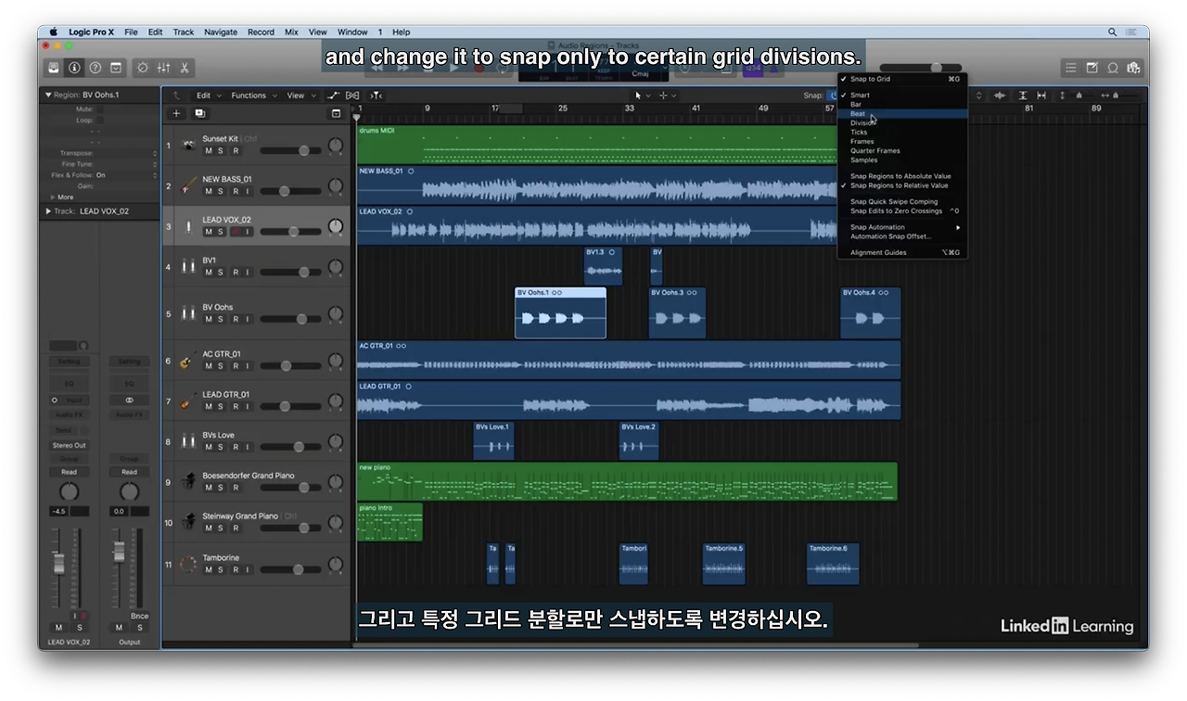Expand the Track LEAD VOX_02 inspector section
The height and width of the screenshot is (701, 1187).
click(x=48, y=211)
